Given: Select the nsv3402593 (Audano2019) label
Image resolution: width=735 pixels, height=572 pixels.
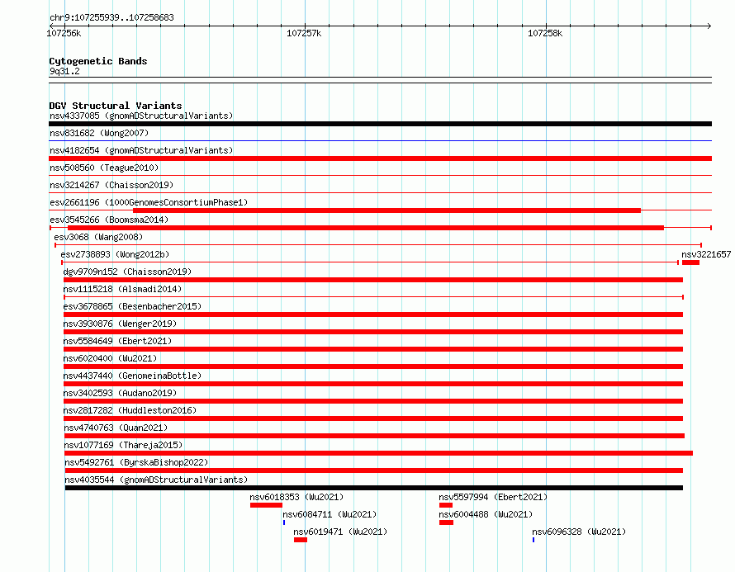Looking at the screenshot, I should coord(120,393).
